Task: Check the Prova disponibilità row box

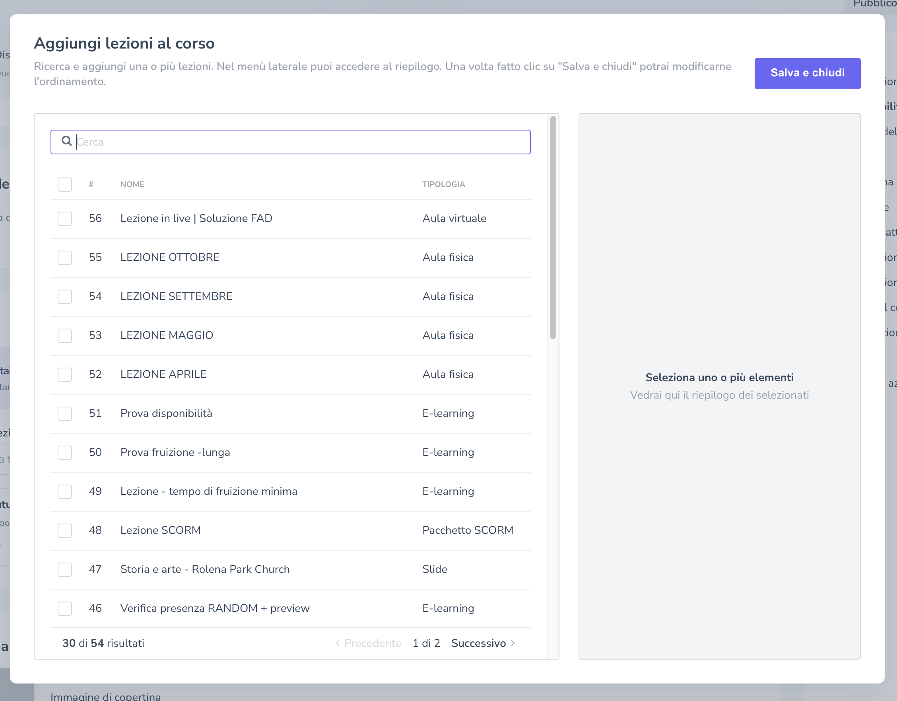Action: (65, 413)
